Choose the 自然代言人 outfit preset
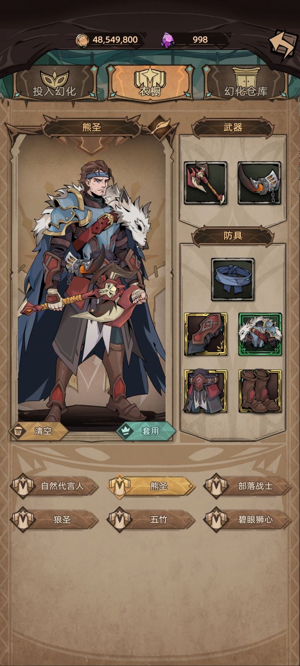 tap(55, 486)
